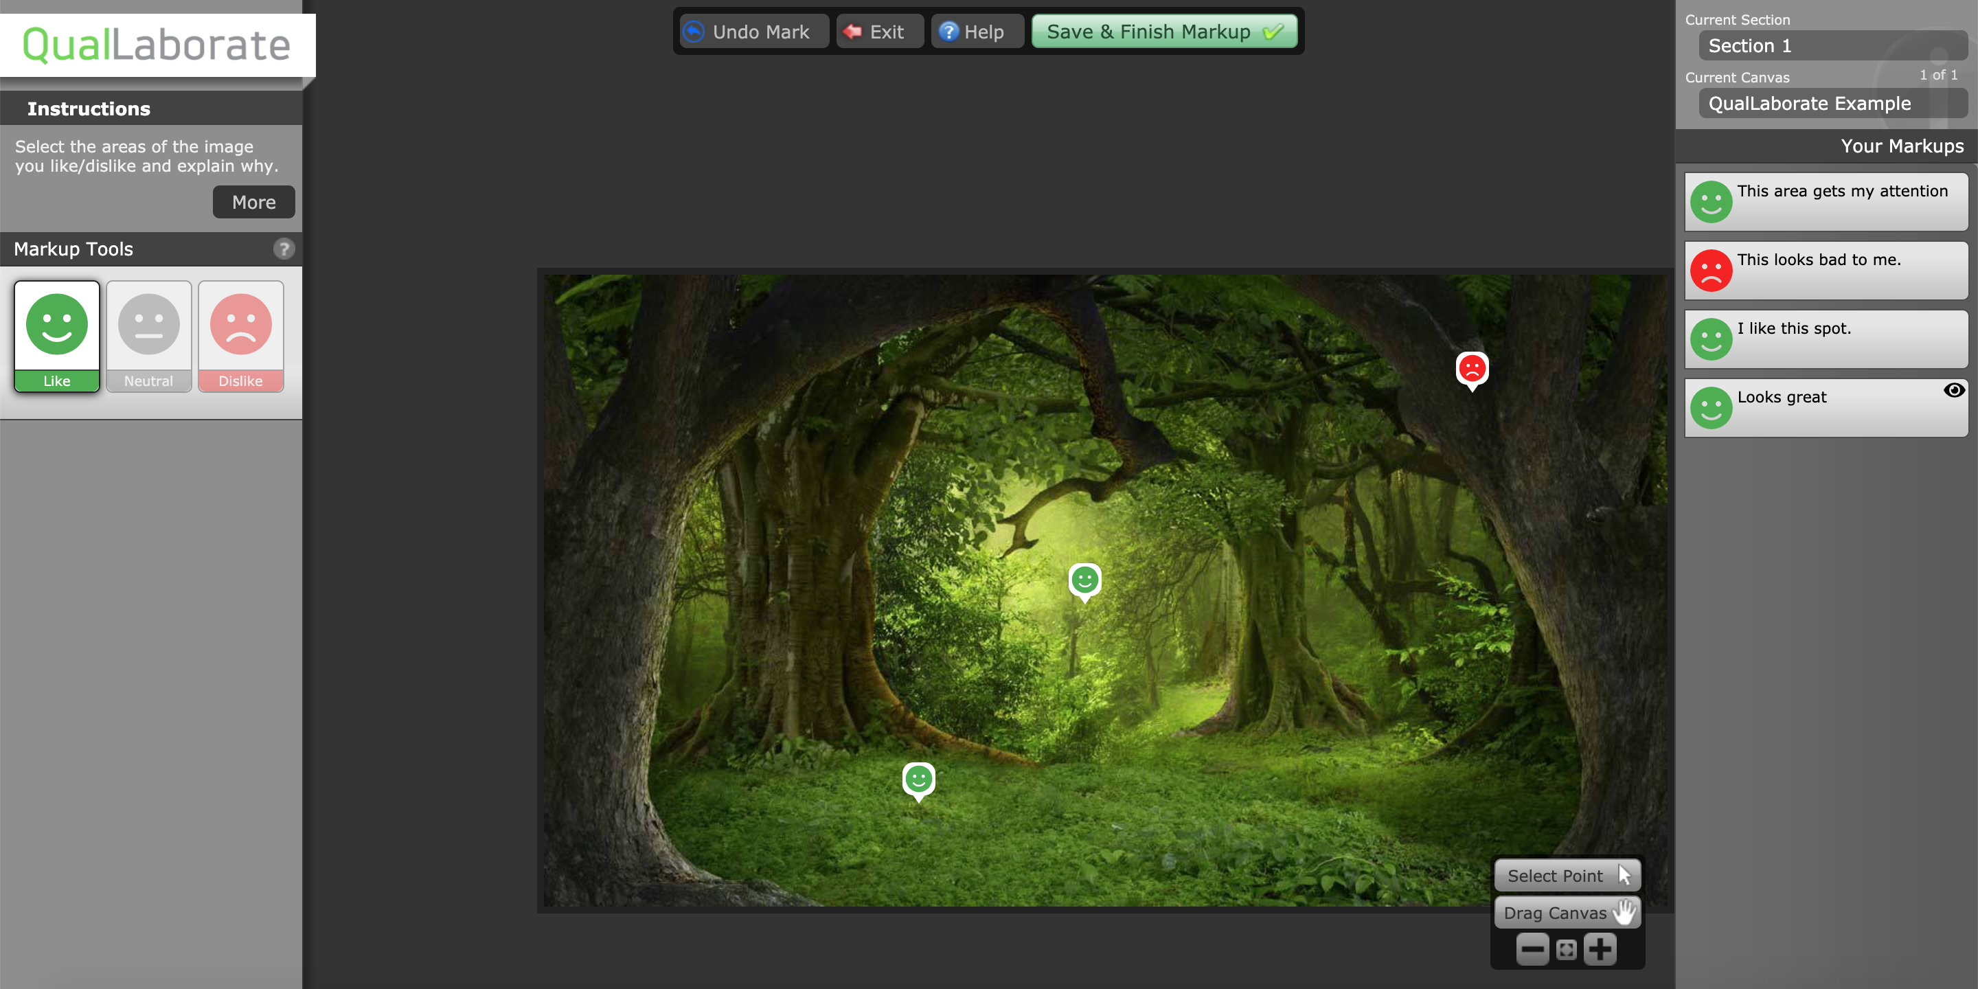This screenshot has height=989, width=1978.
Task: Toggle eye visibility on Looks great markup
Action: [x=1953, y=390]
